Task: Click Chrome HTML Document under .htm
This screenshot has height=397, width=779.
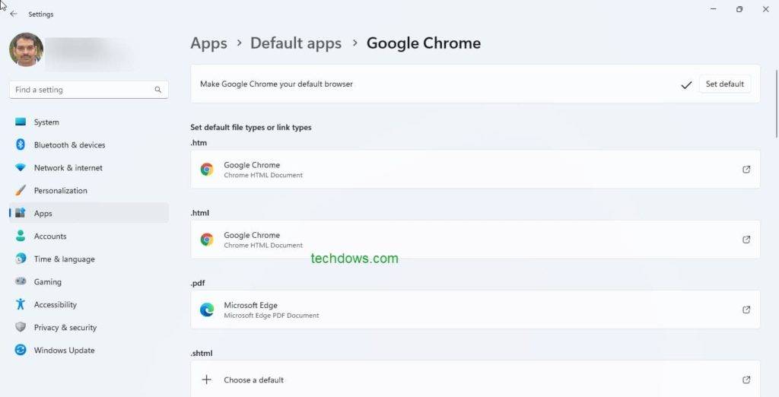Action: 263,176
